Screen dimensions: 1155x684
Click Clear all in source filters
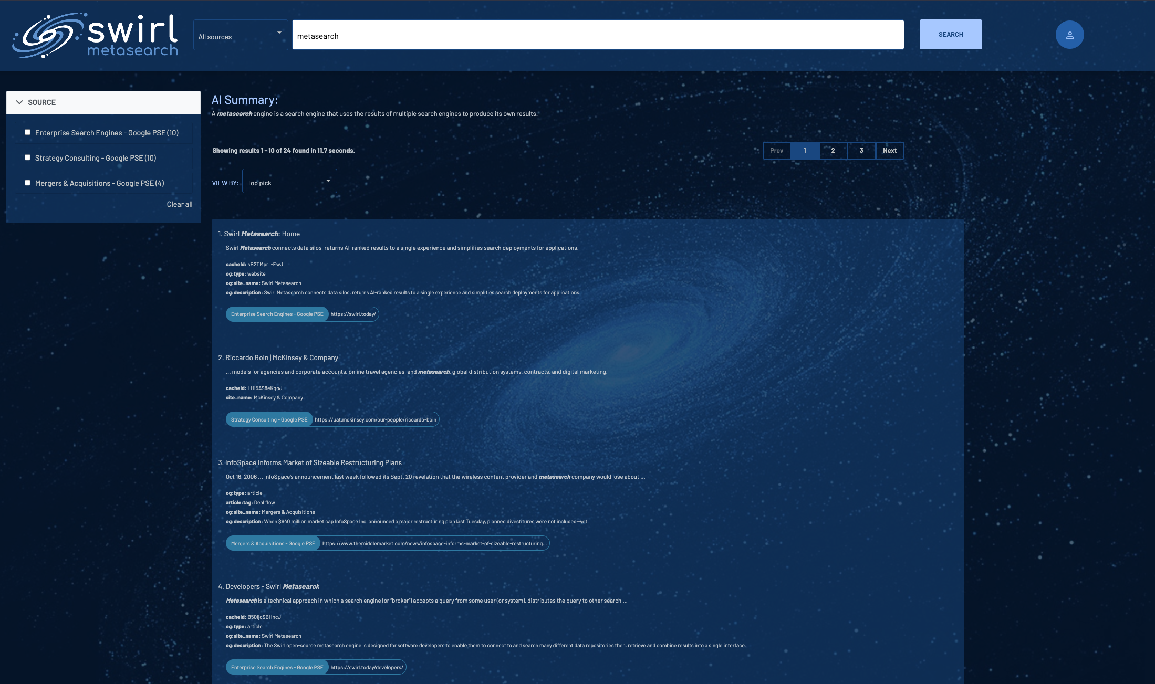[x=179, y=204]
